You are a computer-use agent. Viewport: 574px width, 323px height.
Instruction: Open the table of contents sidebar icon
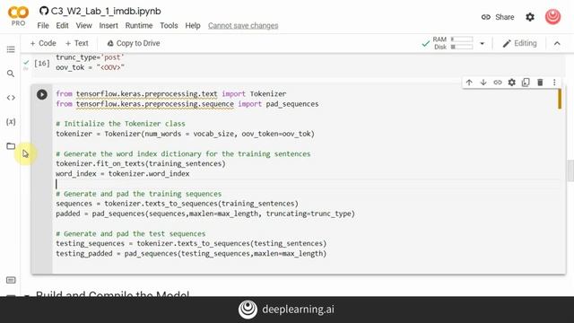[11, 49]
